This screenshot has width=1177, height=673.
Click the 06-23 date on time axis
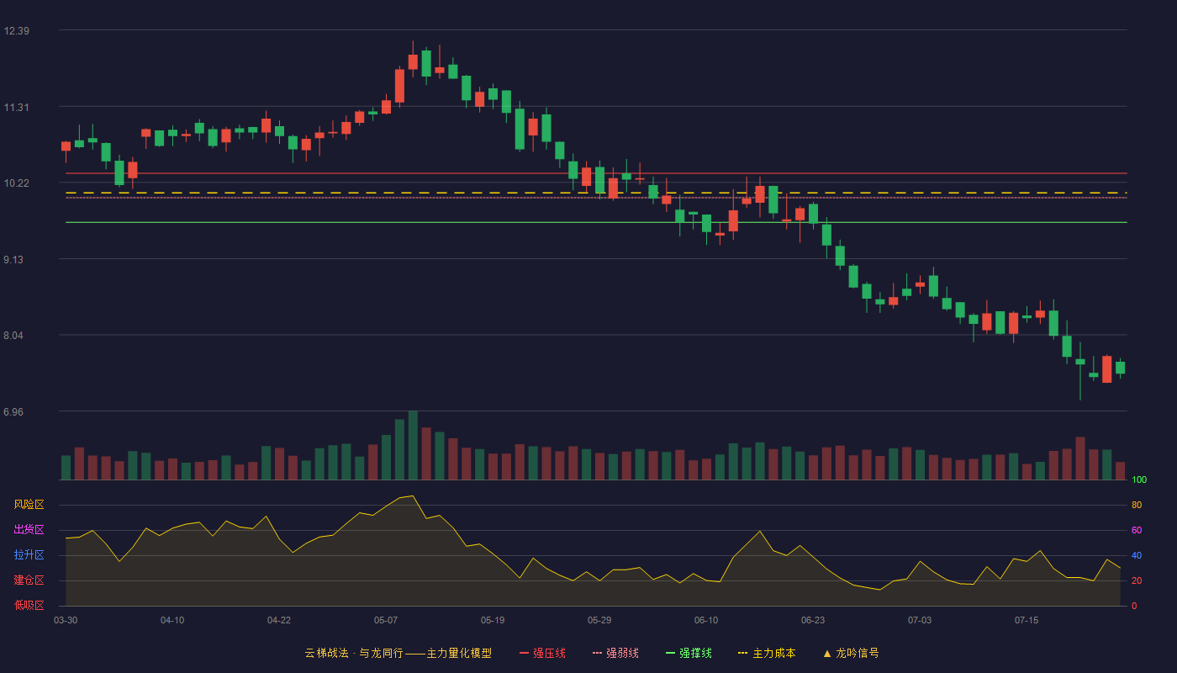click(813, 620)
